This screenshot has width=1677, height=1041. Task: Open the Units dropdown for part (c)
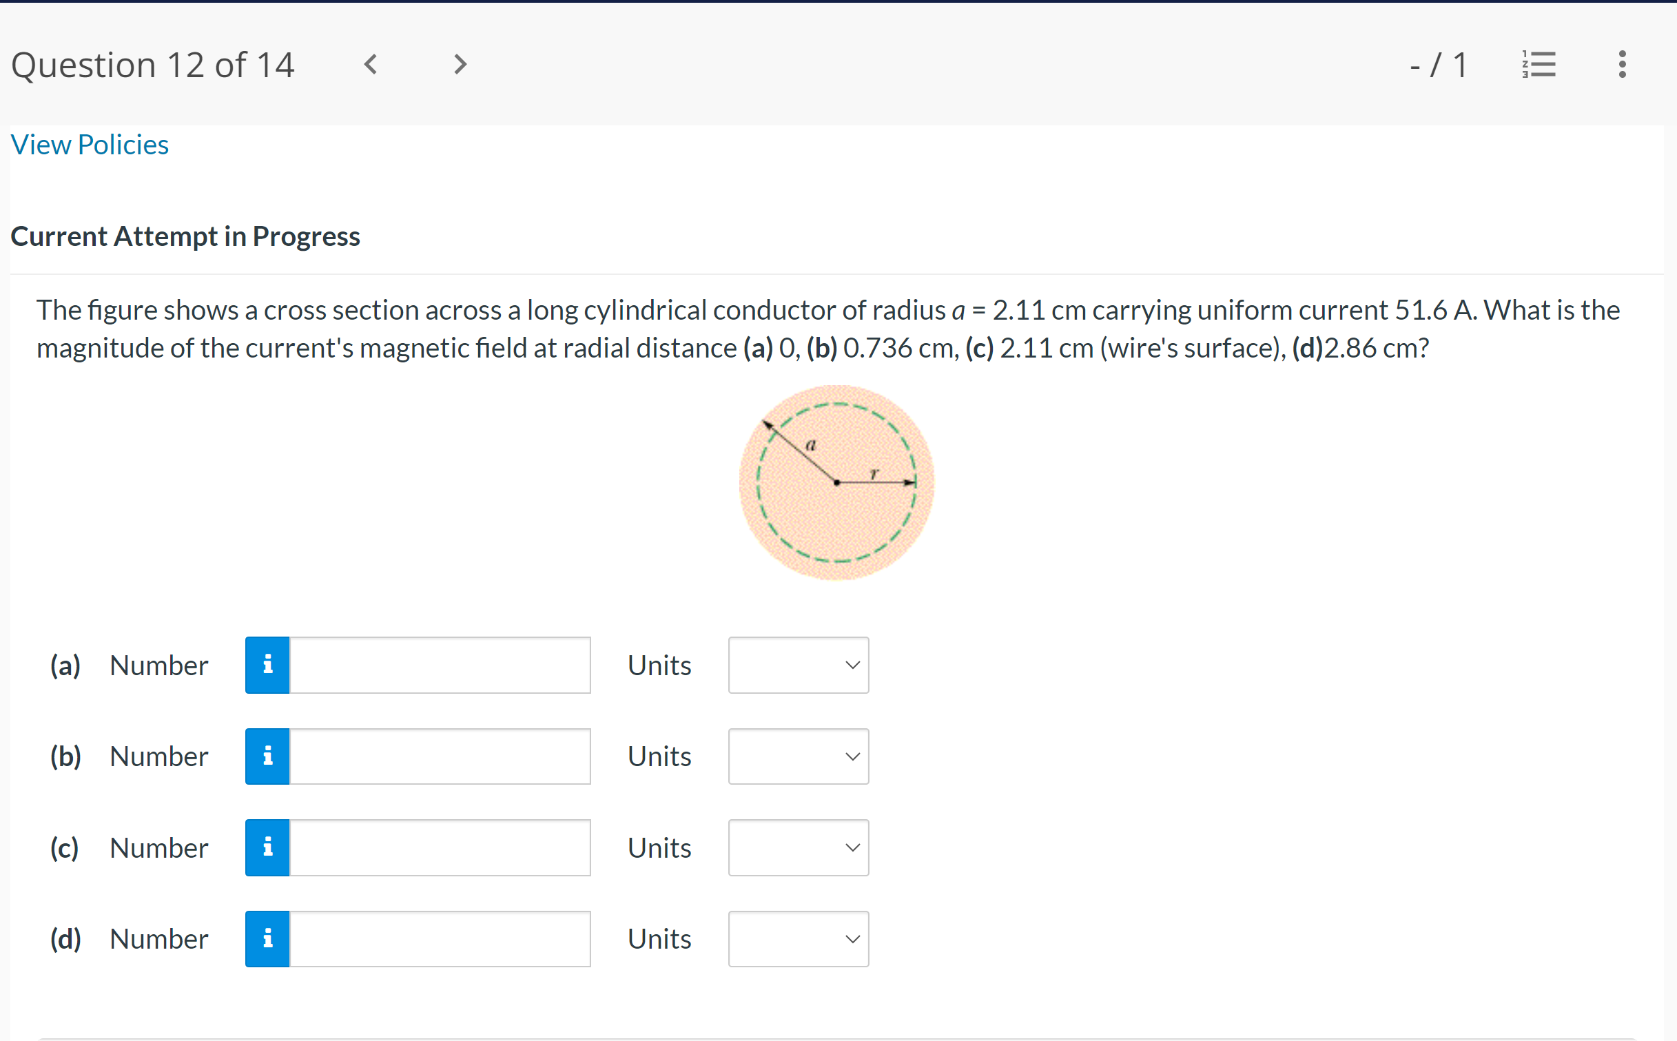click(798, 847)
